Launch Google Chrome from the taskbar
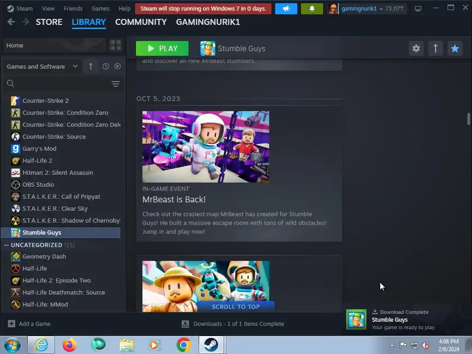 click(x=183, y=345)
